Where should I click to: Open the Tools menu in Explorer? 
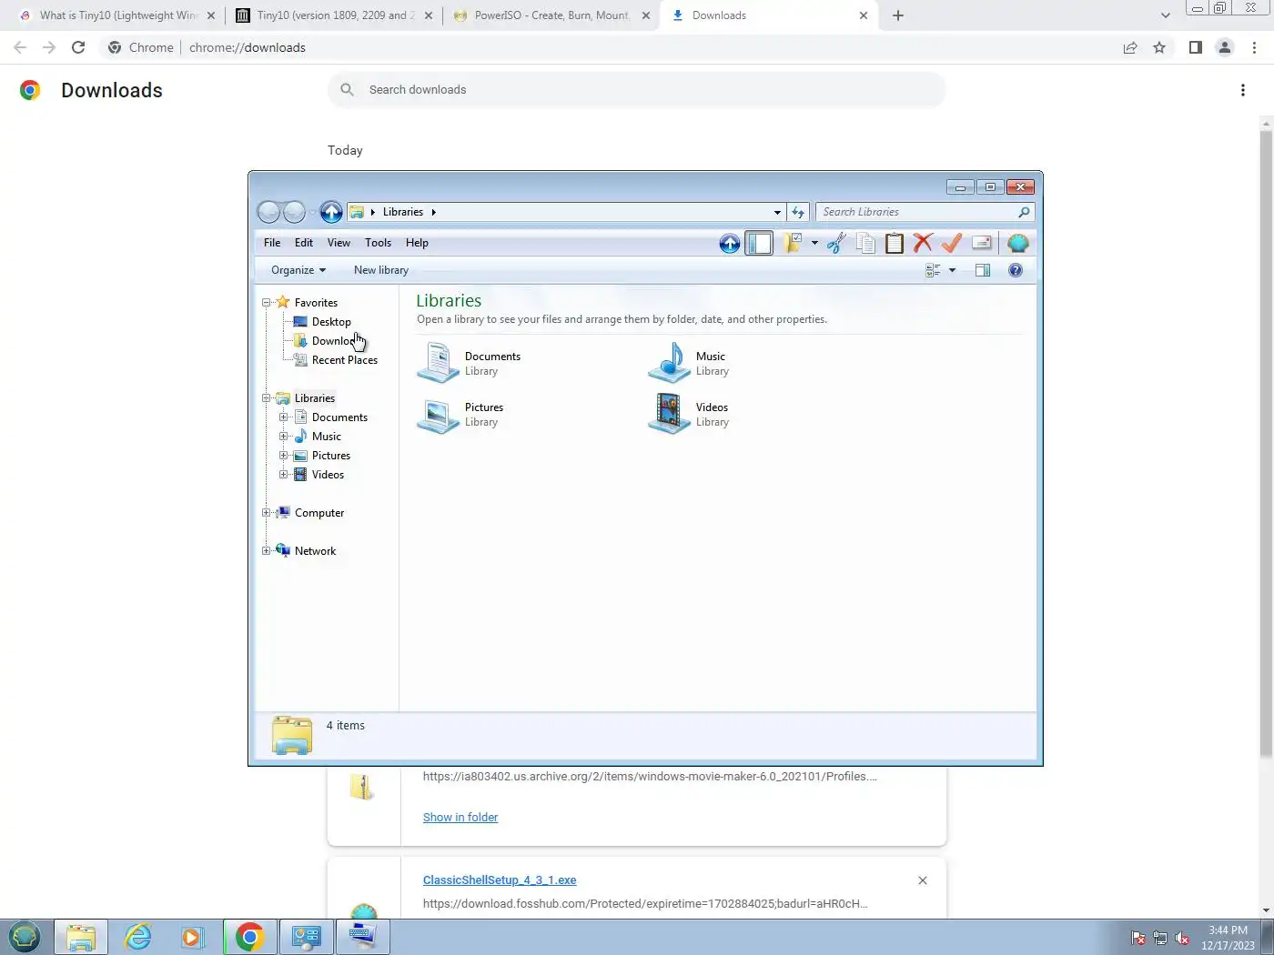(378, 243)
